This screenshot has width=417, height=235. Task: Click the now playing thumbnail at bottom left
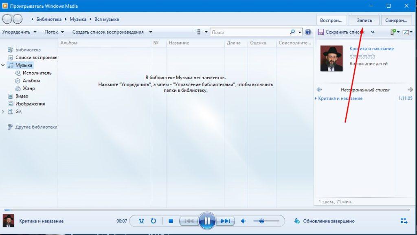click(8, 221)
